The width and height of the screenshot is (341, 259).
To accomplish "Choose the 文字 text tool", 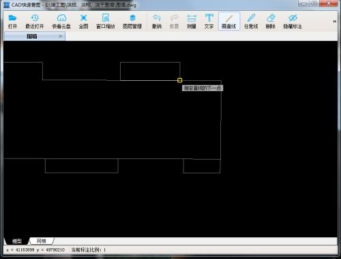I will coord(209,21).
